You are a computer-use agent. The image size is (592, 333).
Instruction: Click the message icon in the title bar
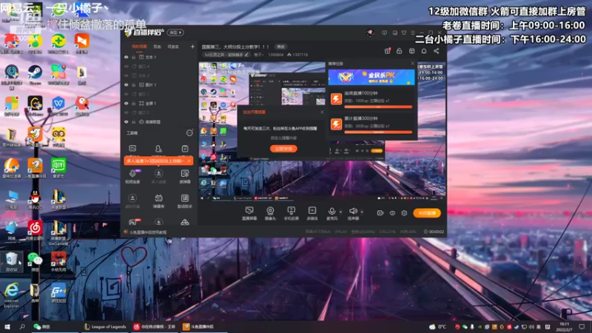[x=384, y=33]
